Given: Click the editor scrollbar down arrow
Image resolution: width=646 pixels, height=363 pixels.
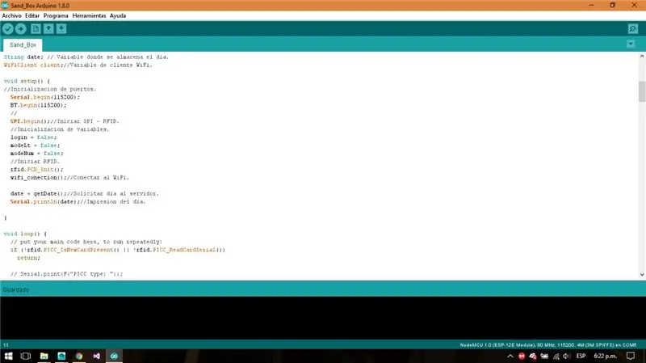Looking at the screenshot, I should 642,275.
